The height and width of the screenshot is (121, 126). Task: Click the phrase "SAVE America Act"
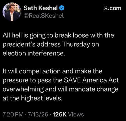point(91,80)
